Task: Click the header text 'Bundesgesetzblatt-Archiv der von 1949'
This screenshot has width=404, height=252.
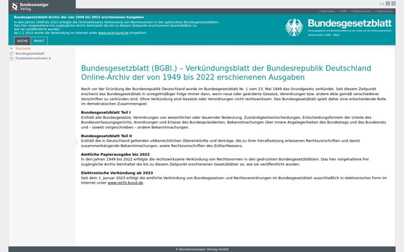Action: point(79,17)
